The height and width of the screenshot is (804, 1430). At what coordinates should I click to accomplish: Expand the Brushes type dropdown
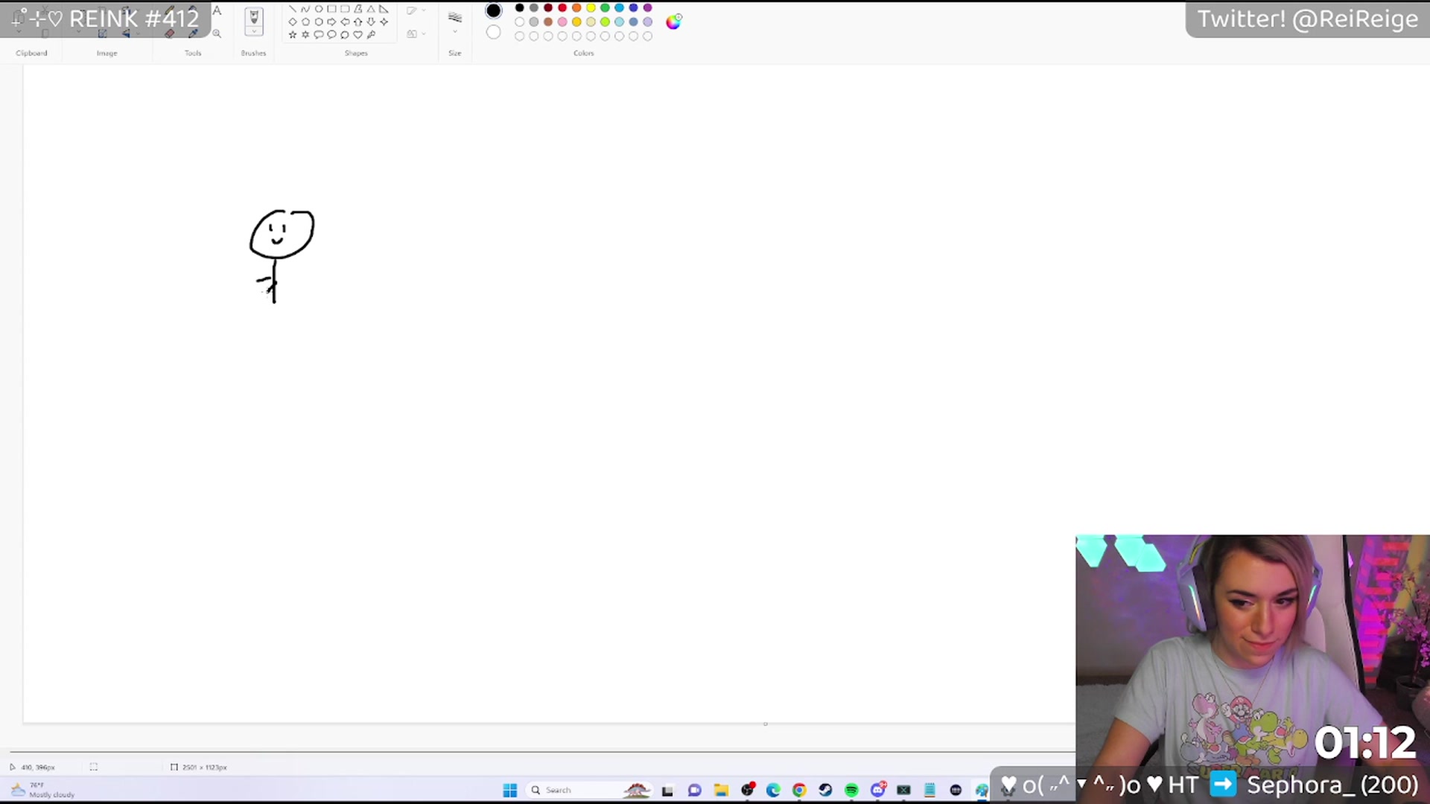(x=254, y=31)
